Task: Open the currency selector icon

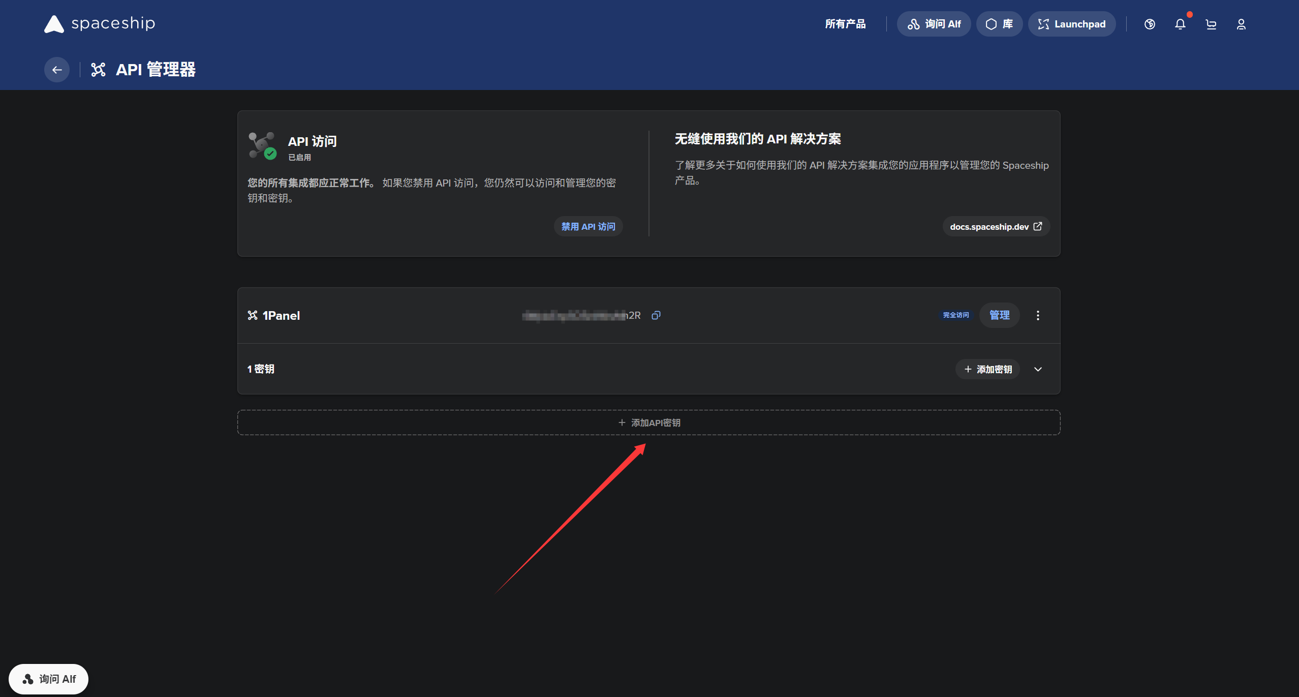Action: click(x=1150, y=24)
